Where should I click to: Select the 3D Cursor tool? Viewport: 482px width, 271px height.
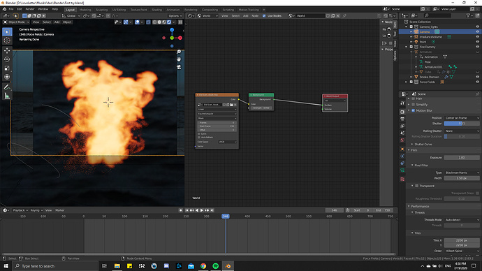7,41
